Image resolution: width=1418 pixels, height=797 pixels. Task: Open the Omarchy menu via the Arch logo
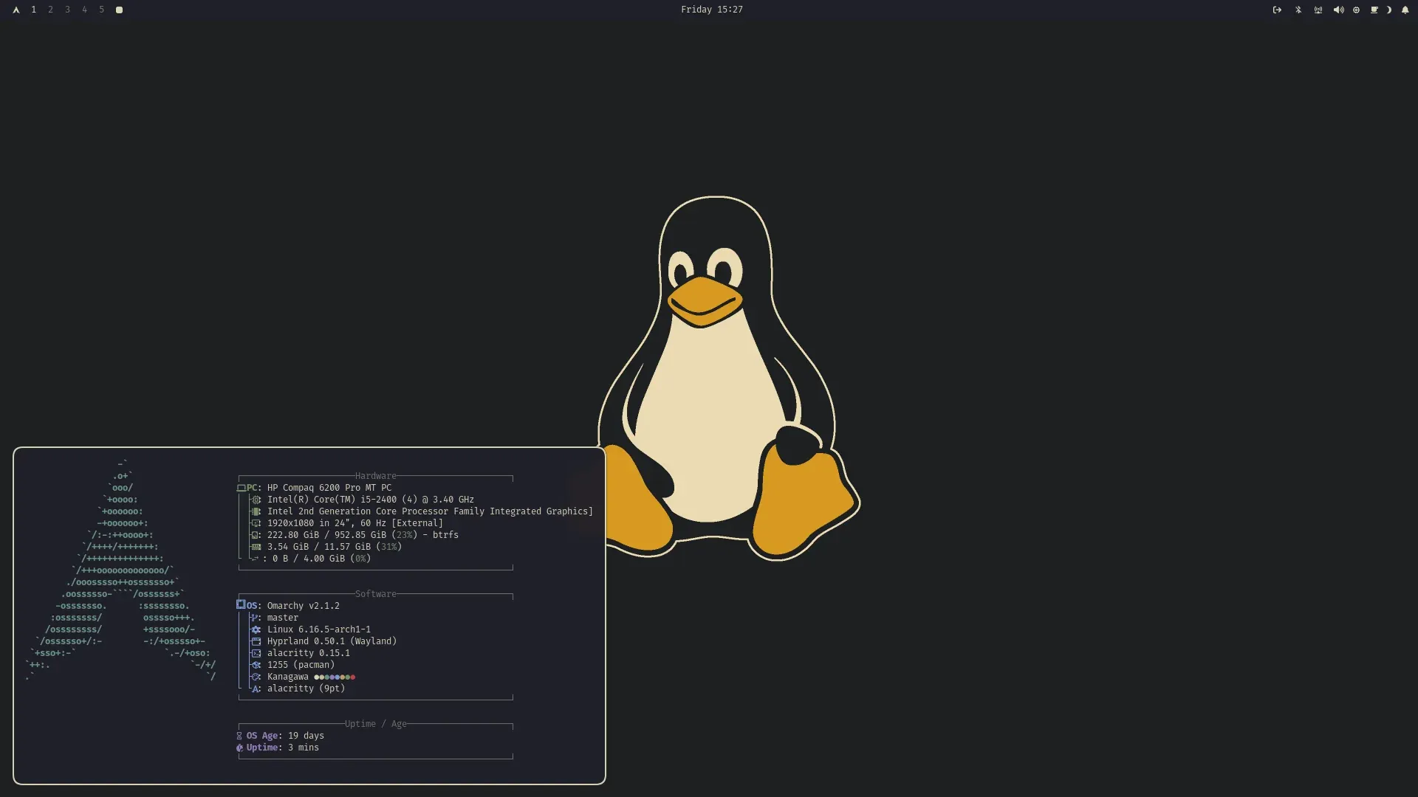[16, 10]
